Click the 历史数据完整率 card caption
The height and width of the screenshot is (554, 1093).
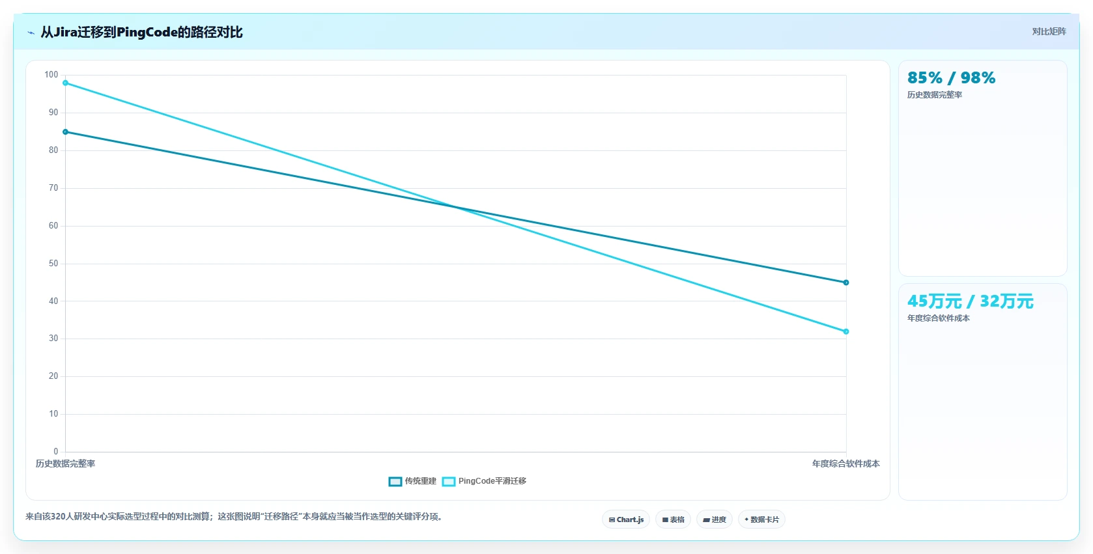[935, 95]
